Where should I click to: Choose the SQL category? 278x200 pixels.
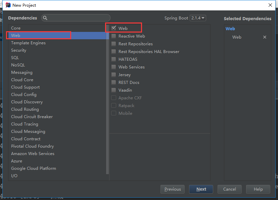coord(57,58)
